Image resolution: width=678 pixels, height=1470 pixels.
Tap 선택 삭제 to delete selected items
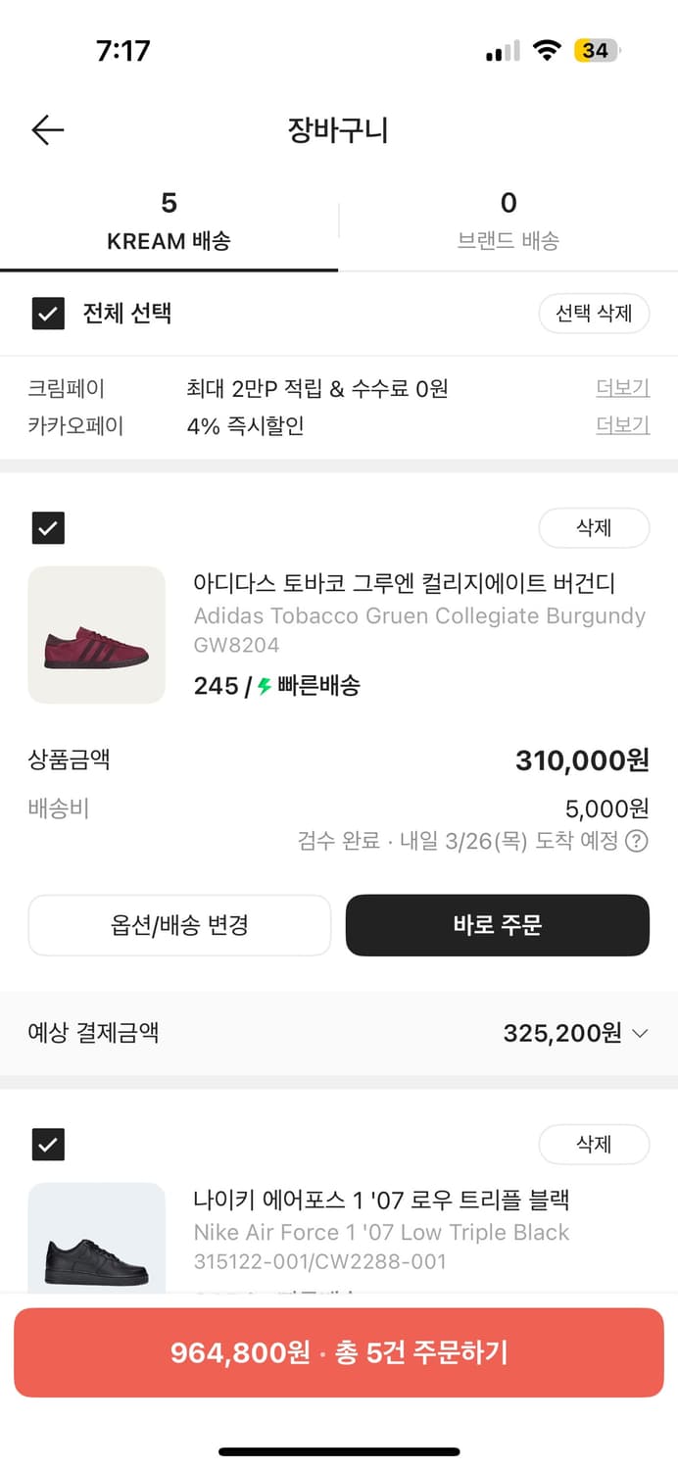[x=595, y=314]
